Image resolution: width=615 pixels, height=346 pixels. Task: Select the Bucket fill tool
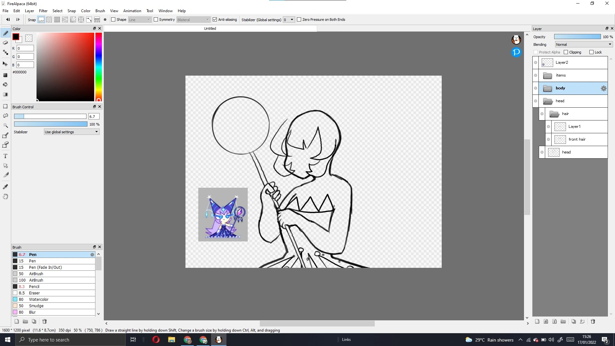[x=5, y=85]
